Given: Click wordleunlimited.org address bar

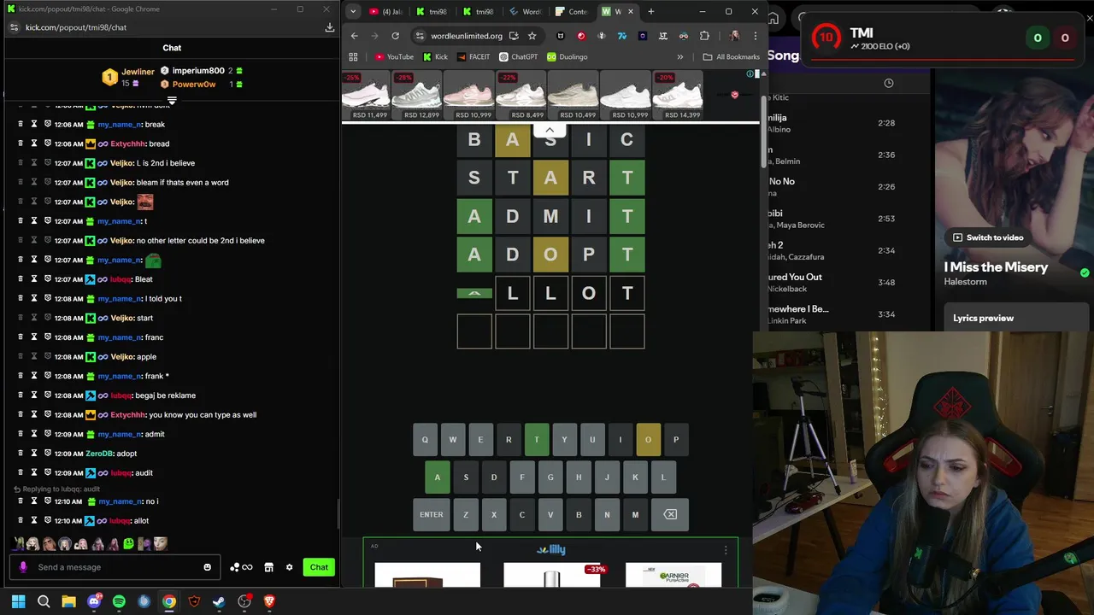Looking at the screenshot, I should coord(467,36).
